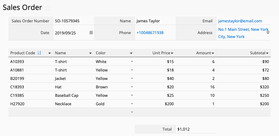Select the Amount cell for Baseball Cap
The width and height of the screenshot is (279, 136).
[x=196, y=95]
